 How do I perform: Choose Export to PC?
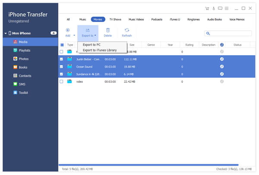click(92, 45)
